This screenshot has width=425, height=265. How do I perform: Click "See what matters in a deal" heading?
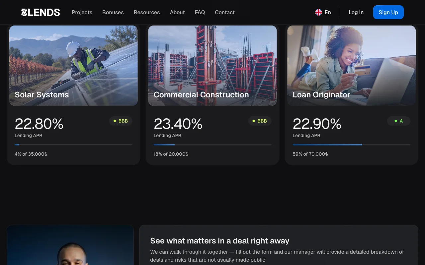(220, 241)
